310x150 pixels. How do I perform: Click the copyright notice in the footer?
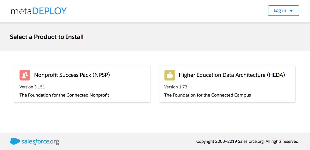[x=247, y=141]
